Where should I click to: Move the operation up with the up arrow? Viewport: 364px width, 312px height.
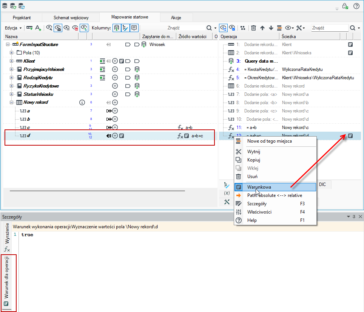click(x=262, y=28)
